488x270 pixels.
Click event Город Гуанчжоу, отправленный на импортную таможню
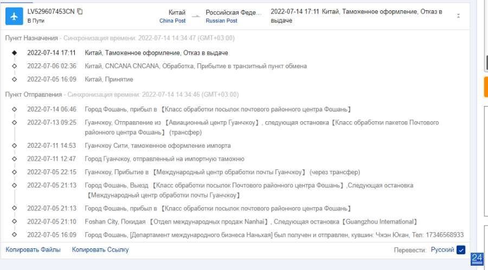(x=165, y=159)
